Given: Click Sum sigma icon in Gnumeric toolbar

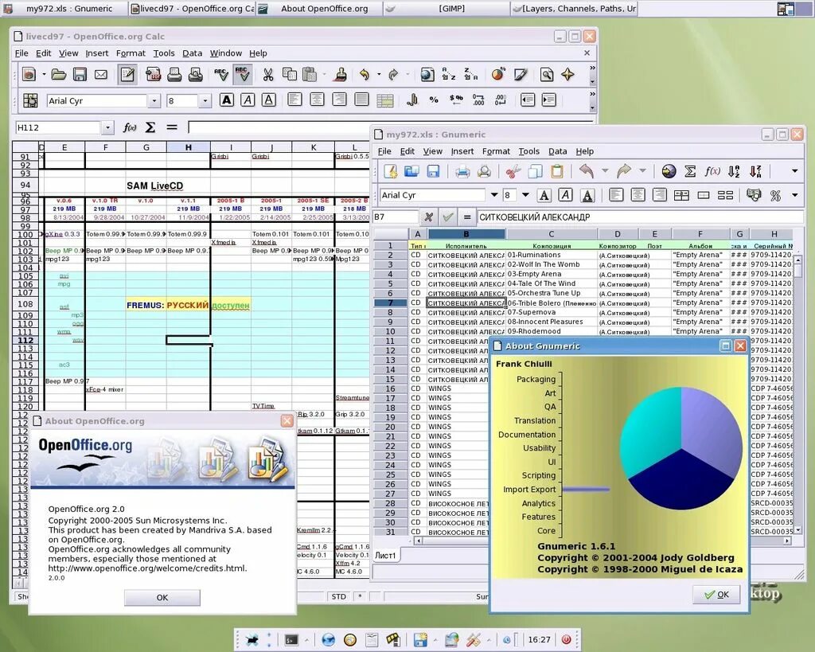Looking at the screenshot, I should pyautogui.click(x=690, y=171).
